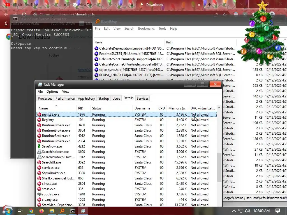Click the REDIST_ENU.TXT file icon in Everything
The image size is (287, 215).
tap(96, 75)
